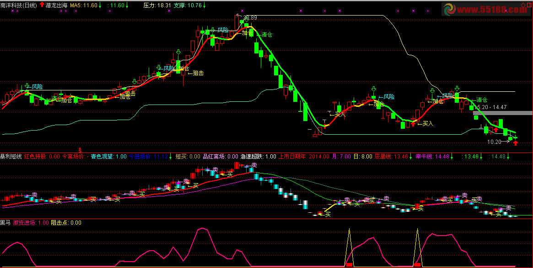533x268 pixels.
Task: Click the 日: 8.00 value
Action: [x=362, y=157]
